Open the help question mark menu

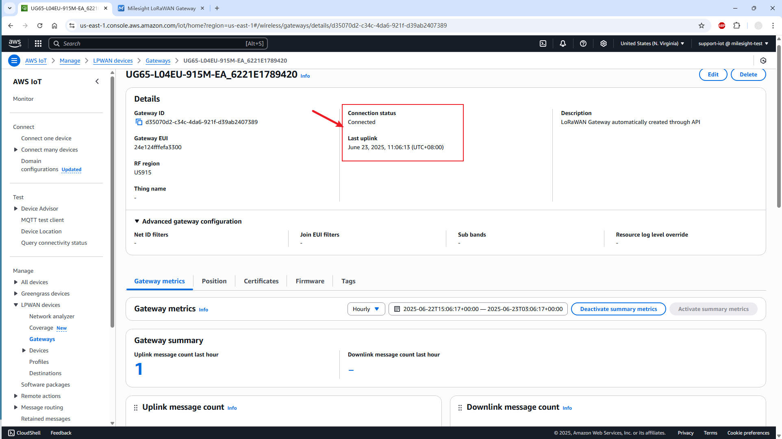tap(583, 43)
